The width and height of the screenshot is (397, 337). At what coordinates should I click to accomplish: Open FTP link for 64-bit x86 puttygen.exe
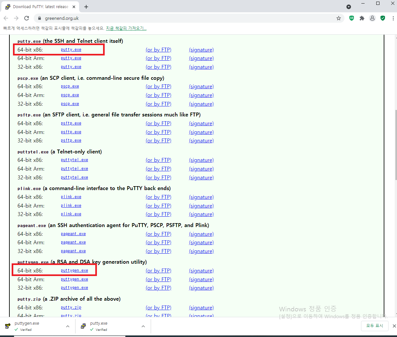tap(158, 271)
